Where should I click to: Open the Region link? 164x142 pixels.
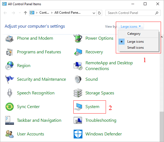(24, 66)
